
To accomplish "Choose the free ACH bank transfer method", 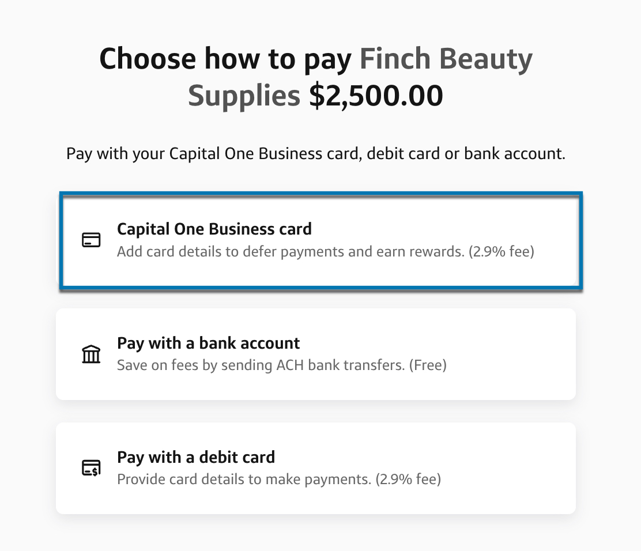I will pos(320,354).
